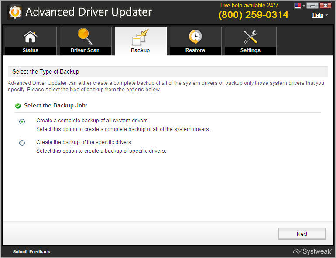336x258 pixels.
Task: Open the Help dropdown arrow
Action: tap(326, 15)
